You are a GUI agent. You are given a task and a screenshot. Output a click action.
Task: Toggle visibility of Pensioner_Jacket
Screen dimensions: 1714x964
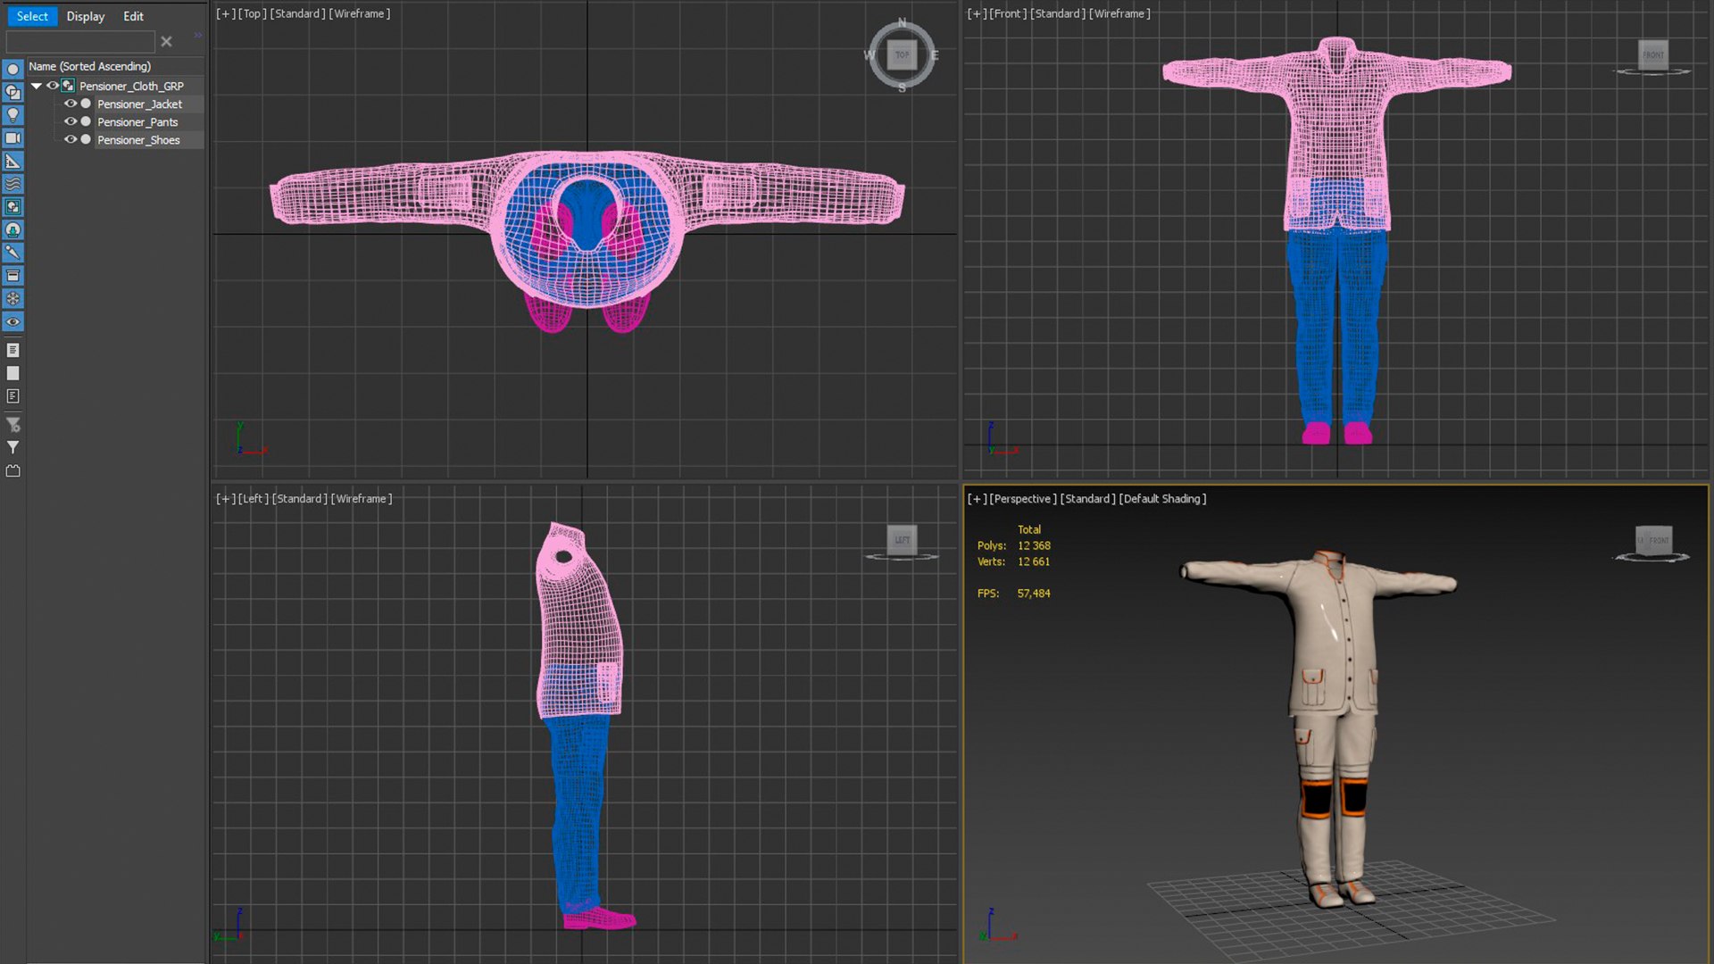point(71,104)
